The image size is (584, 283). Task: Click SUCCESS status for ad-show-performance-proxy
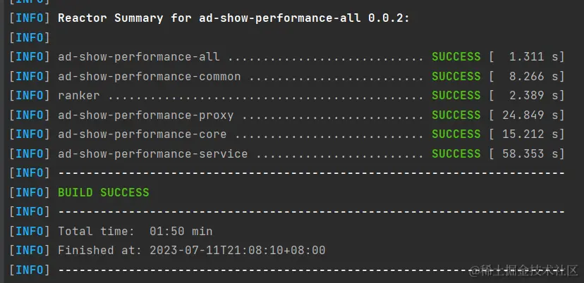(x=456, y=115)
